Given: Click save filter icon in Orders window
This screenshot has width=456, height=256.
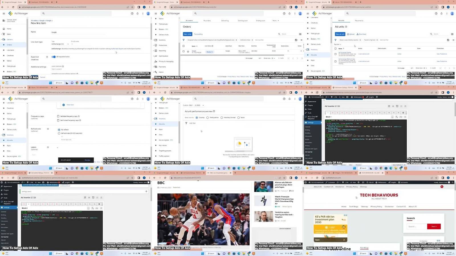Looking at the screenshot, I should tap(296, 40).
